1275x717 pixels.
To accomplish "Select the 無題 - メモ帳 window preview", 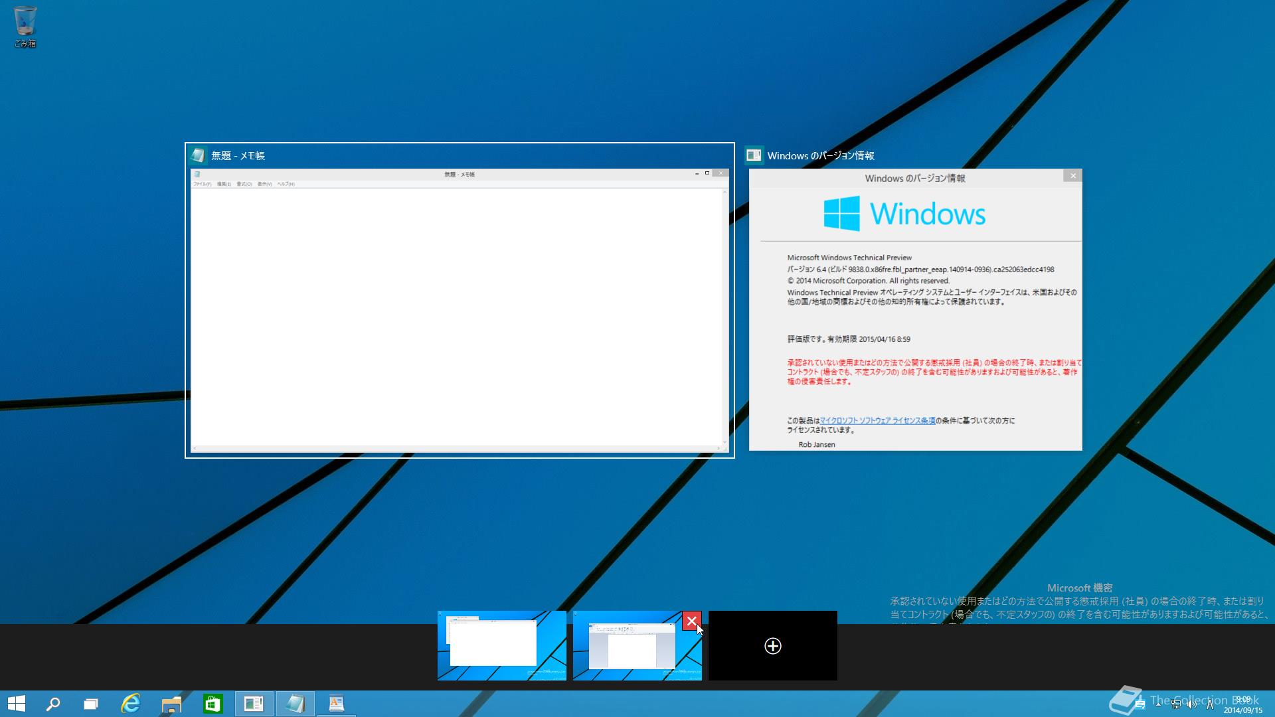I will (x=460, y=300).
